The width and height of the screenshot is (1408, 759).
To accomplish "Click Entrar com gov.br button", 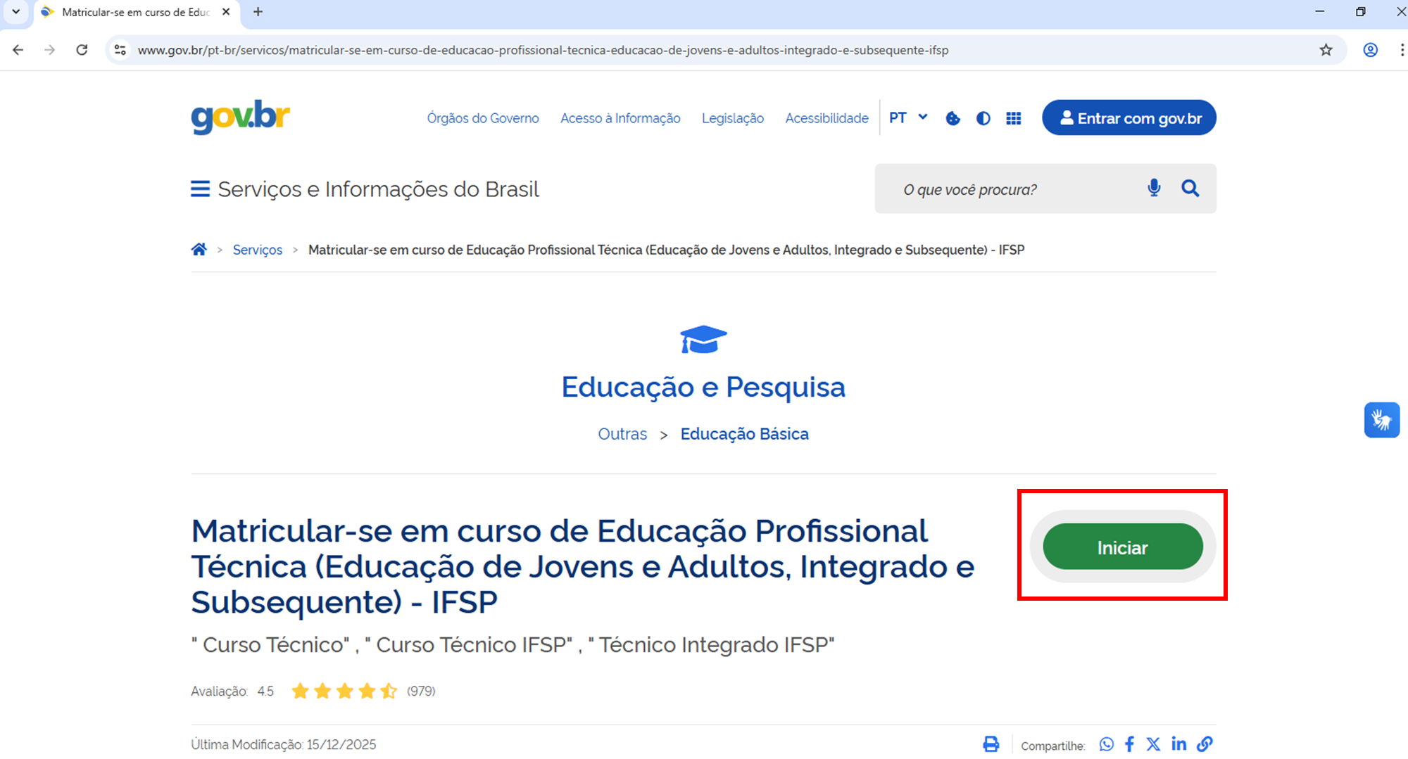I will pos(1129,117).
